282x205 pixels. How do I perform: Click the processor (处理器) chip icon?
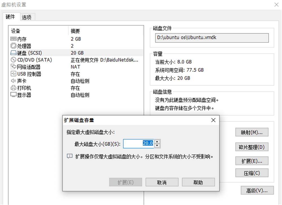click(13, 46)
